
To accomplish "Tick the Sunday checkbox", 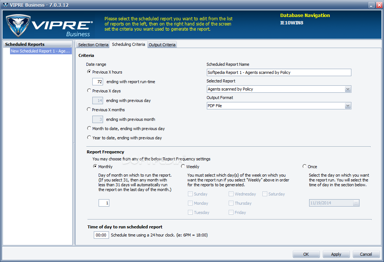I will point(190,194).
